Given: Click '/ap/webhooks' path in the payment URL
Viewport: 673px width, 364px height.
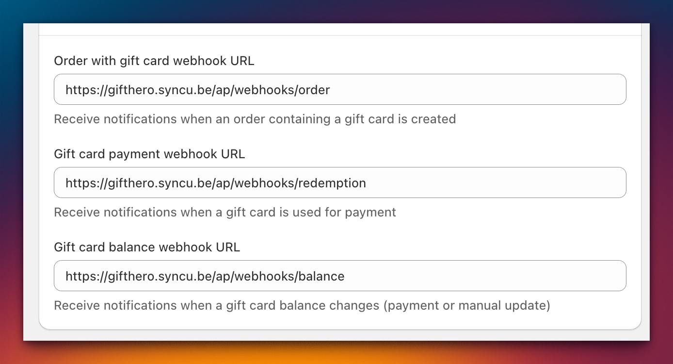Looking at the screenshot, I should 254,183.
